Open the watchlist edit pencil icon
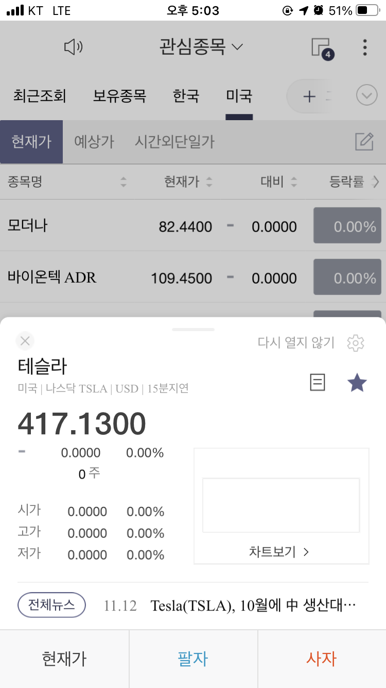The width and height of the screenshot is (386, 688). [364, 141]
